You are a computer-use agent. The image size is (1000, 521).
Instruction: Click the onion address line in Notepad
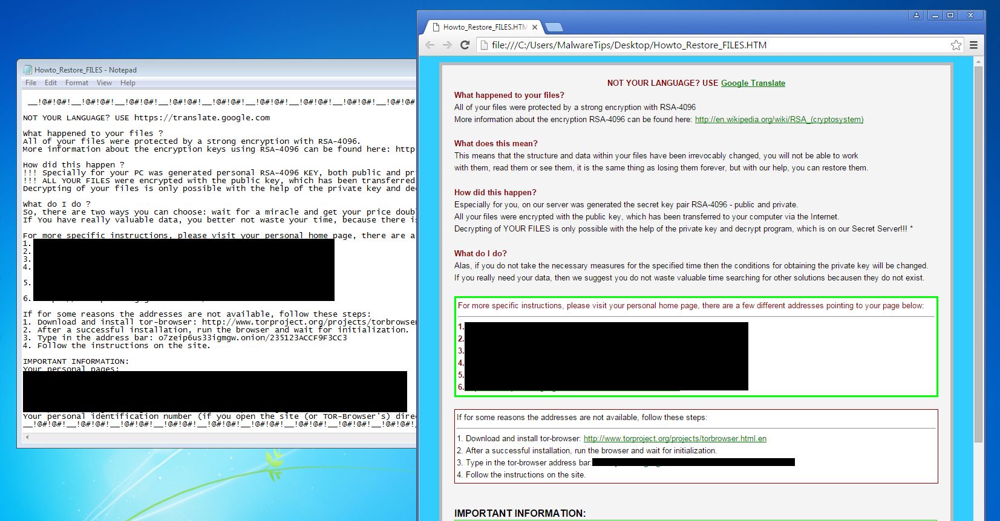(x=185, y=338)
